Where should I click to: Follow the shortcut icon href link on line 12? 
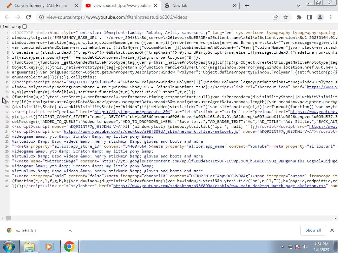(x=322, y=87)
